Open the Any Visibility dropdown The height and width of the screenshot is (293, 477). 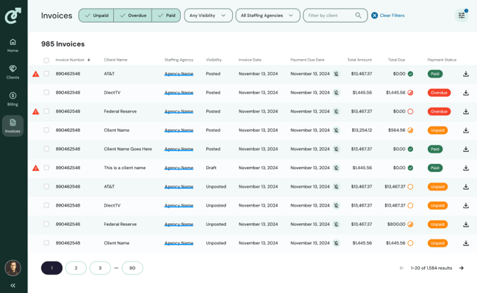click(x=208, y=15)
